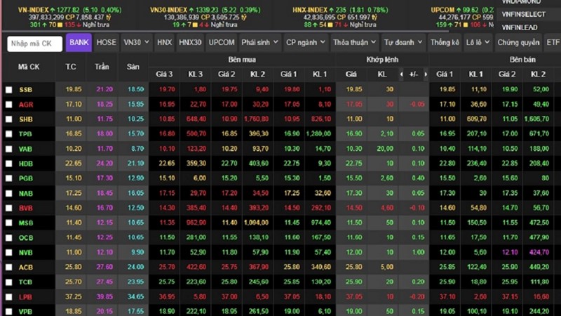Click the BVB stock symbol
561x316 pixels.
tap(26, 208)
